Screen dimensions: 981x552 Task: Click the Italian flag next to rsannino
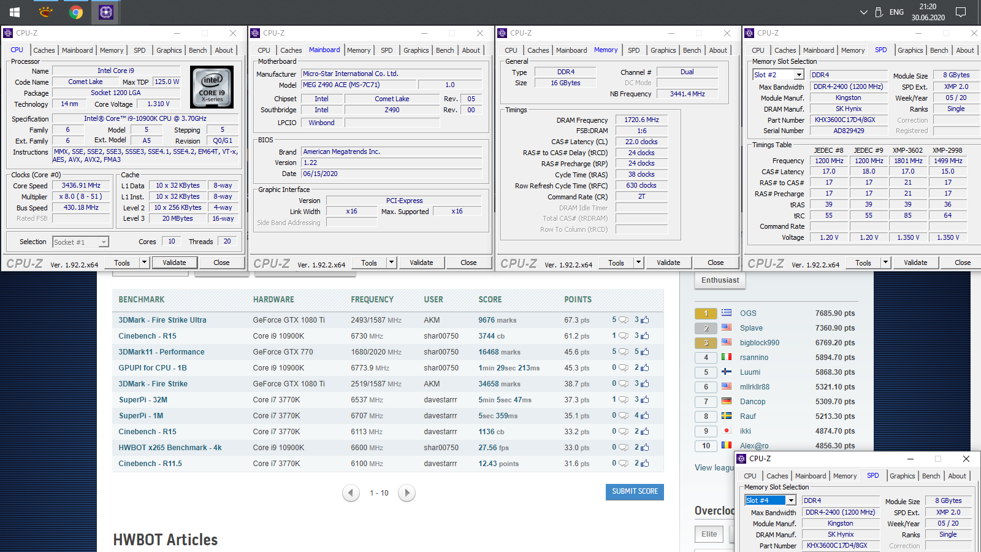[727, 357]
